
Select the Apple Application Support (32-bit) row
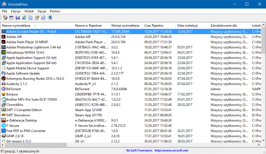[x=131, y=58]
